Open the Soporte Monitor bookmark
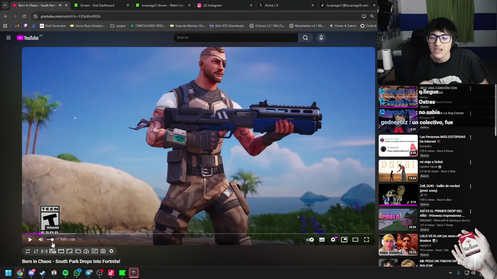The height and width of the screenshot is (279, 497). coord(188,26)
